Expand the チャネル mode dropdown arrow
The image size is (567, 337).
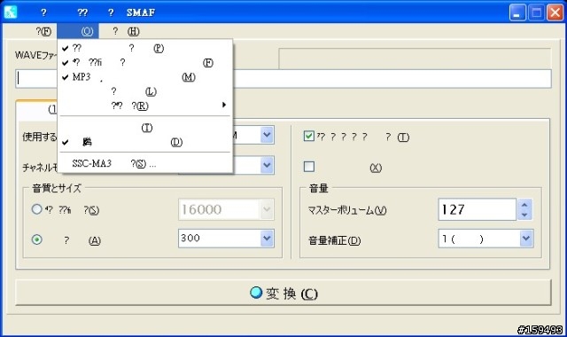[267, 165]
